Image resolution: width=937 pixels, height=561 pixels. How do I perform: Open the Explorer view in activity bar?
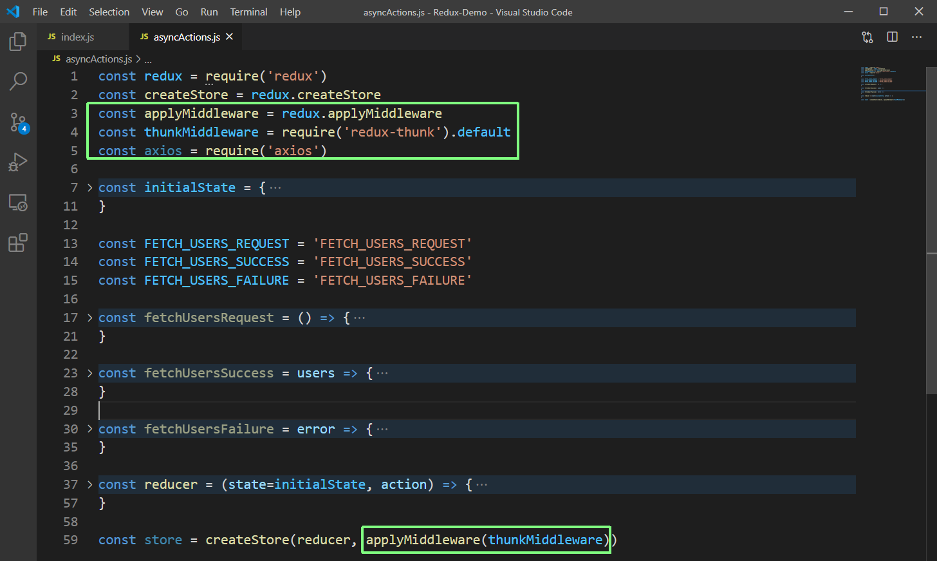(x=18, y=42)
